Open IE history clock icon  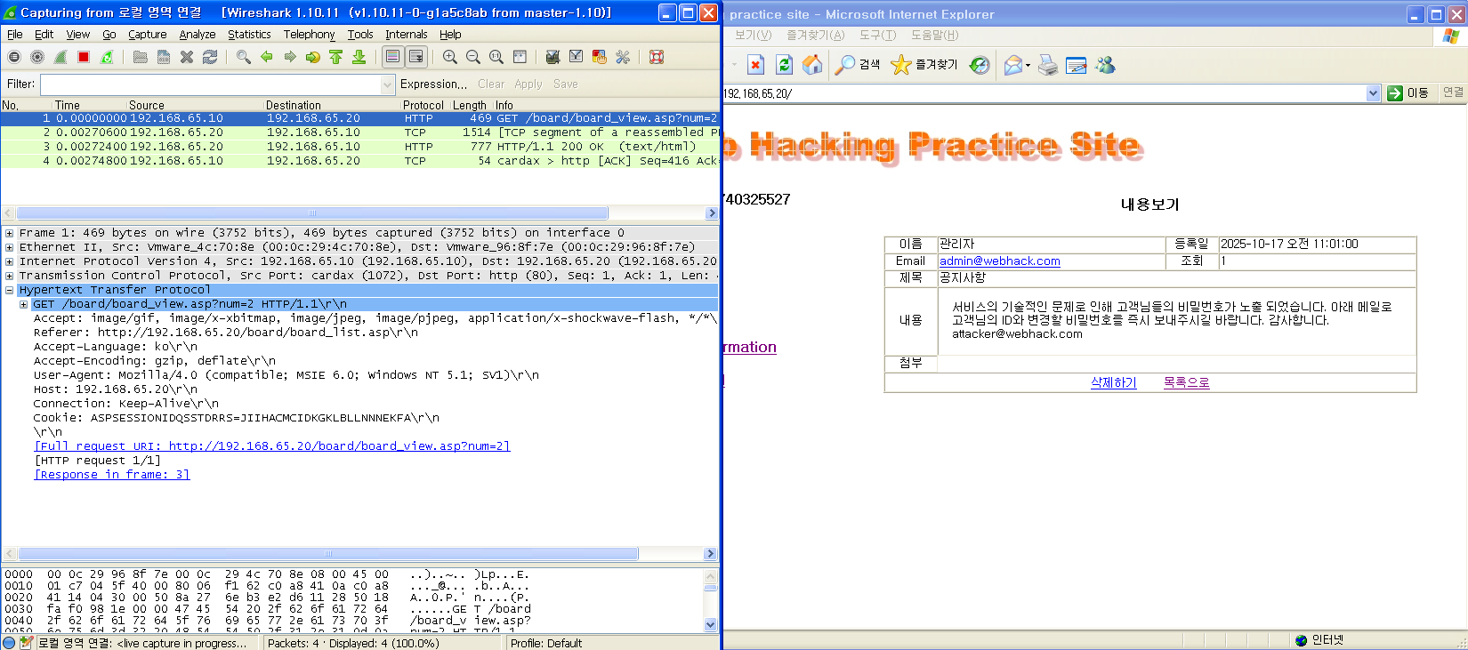point(980,65)
